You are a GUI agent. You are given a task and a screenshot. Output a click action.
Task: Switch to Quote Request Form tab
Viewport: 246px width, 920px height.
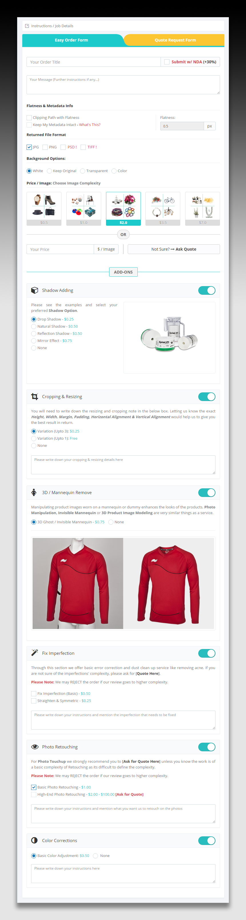pos(175,40)
